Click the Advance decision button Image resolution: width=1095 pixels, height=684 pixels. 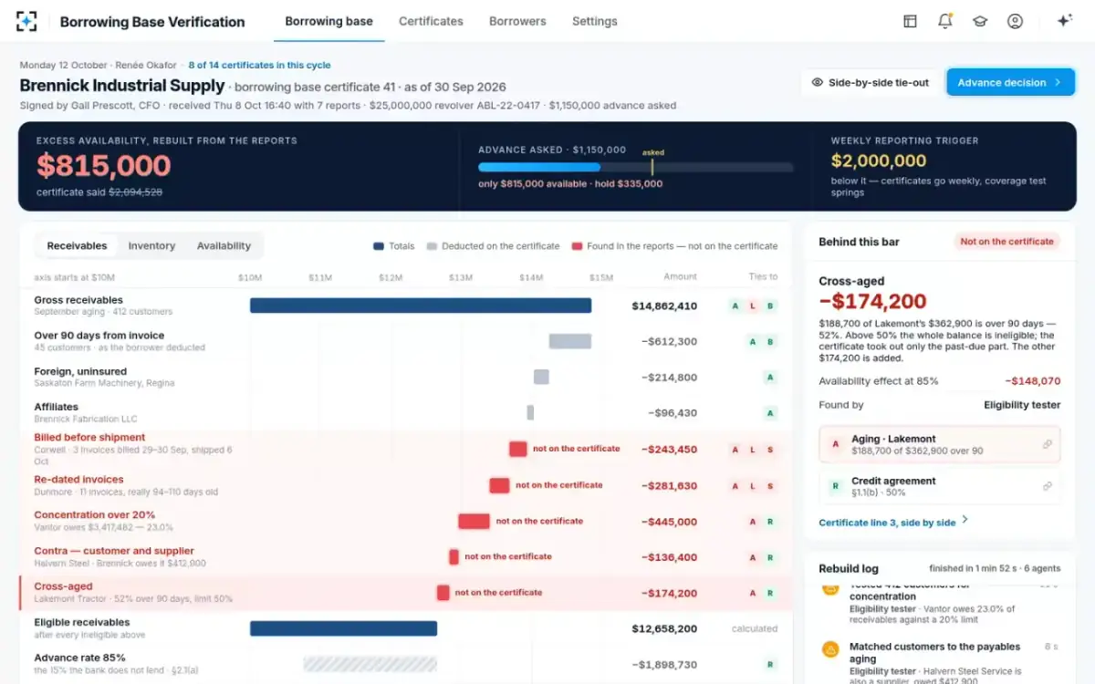[x=1010, y=82]
